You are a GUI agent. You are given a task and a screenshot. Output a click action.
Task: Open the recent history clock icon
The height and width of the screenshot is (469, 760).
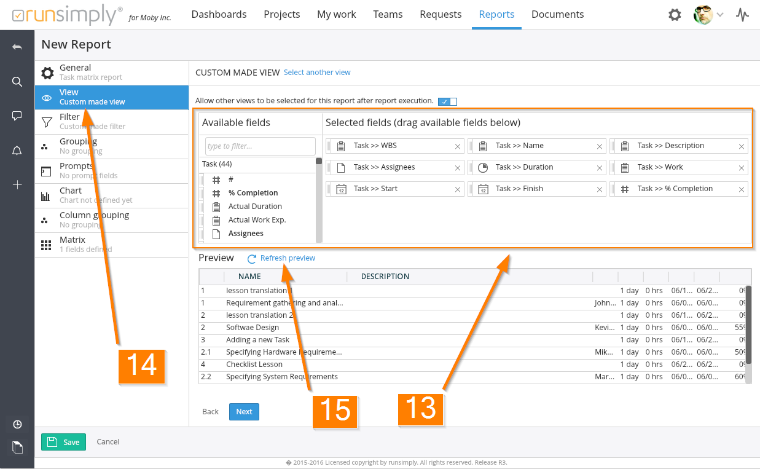[x=17, y=424]
